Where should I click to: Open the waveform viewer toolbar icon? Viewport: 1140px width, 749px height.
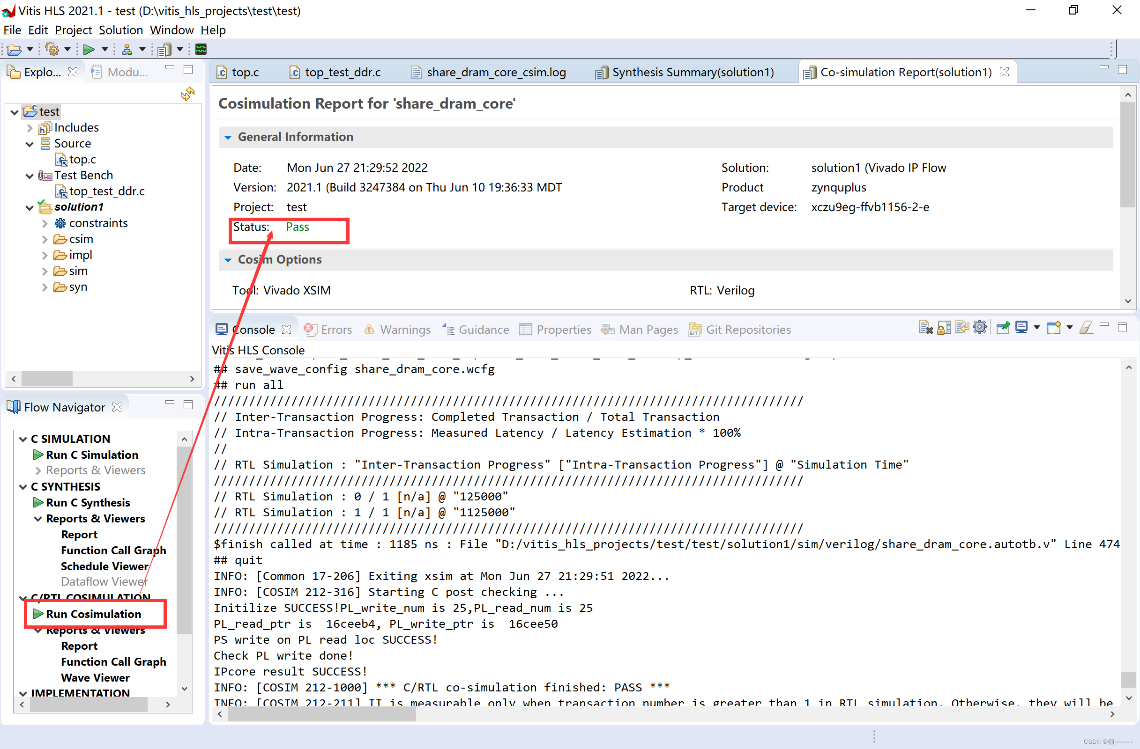[x=201, y=49]
